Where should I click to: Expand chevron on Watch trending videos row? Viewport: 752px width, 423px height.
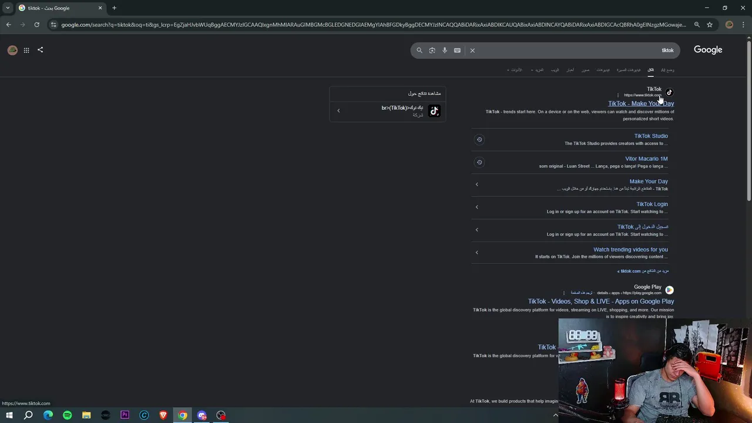477,253
